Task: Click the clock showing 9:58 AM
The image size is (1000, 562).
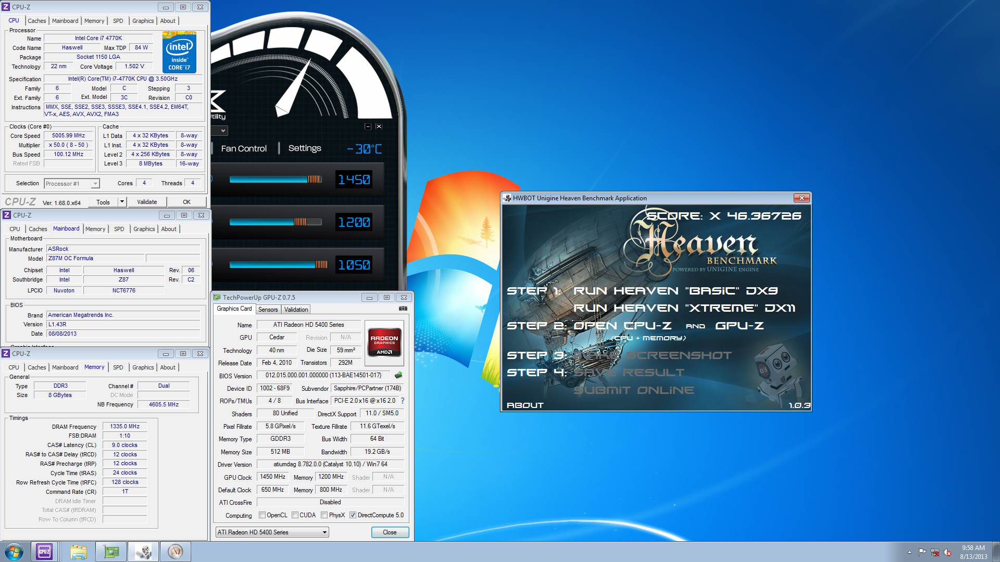Action: (973, 548)
